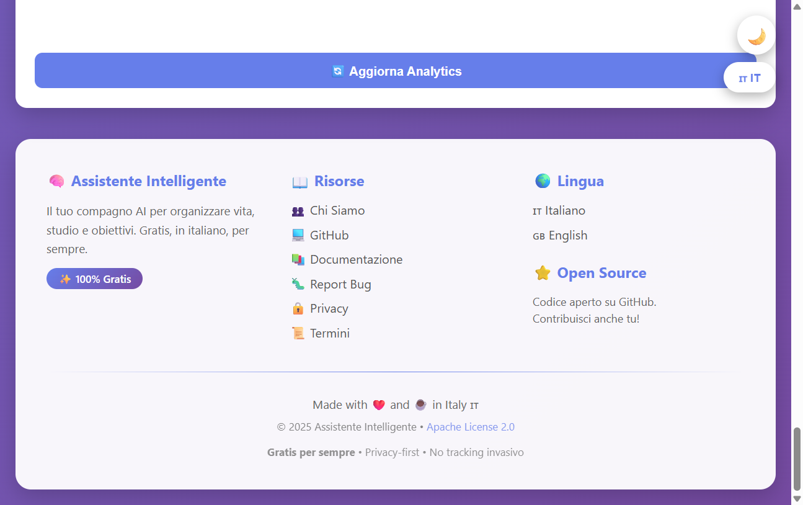Open the Apache License 2.0 link
Screen dimensions: 803x505
pyautogui.click(x=471, y=427)
